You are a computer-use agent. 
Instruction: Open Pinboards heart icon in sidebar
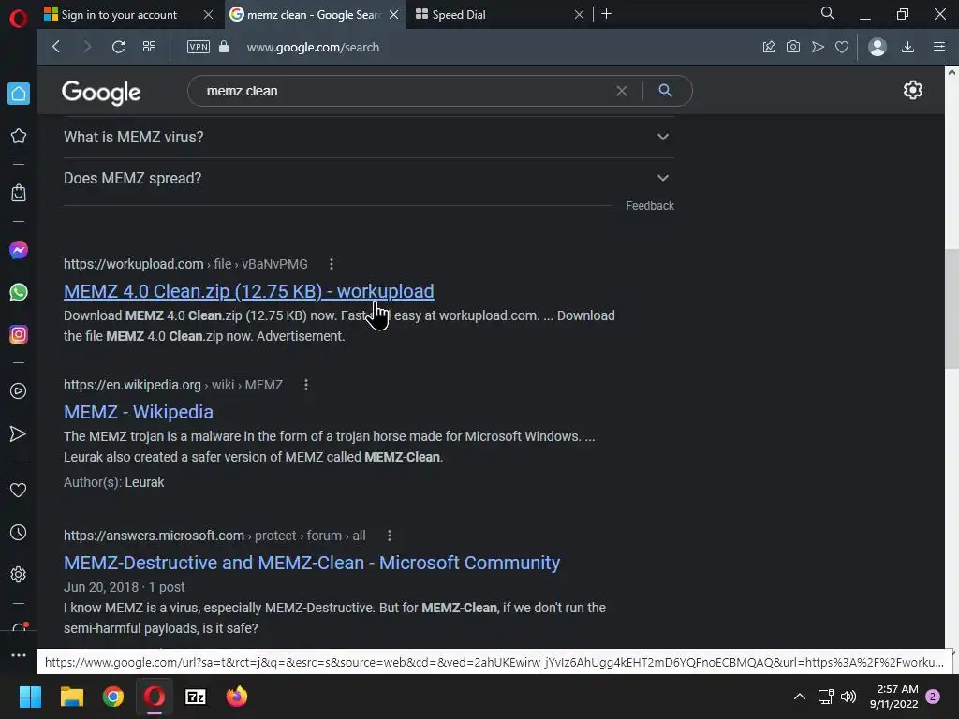pyautogui.click(x=19, y=491)
